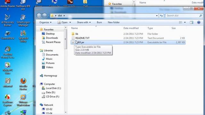The image size is (205, 115).
Task: Click the navigation pane scrollbar thumb
Action: [x=65, y=39]
